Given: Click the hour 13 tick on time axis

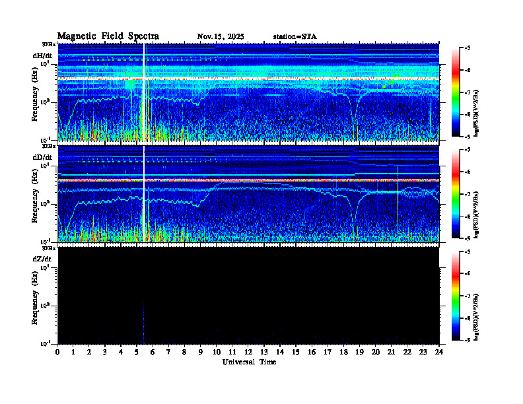Looking at the screenshot, I should 264,353.
